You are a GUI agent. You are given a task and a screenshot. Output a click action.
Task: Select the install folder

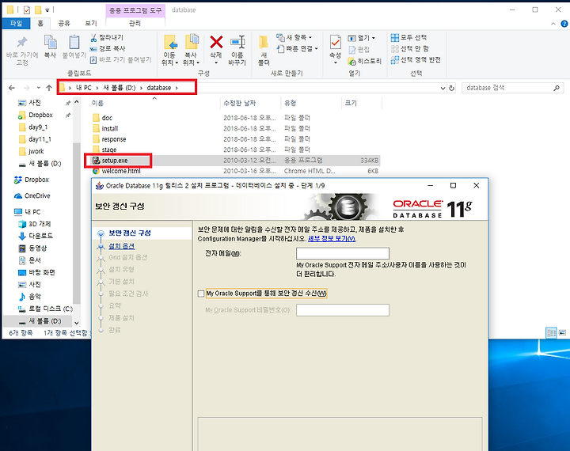110,128
